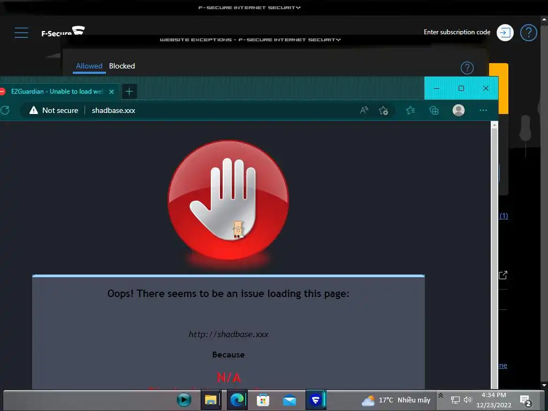Click the external link icon in F-Secure
This screenshot has width=548, height=411.
(503, 275)
